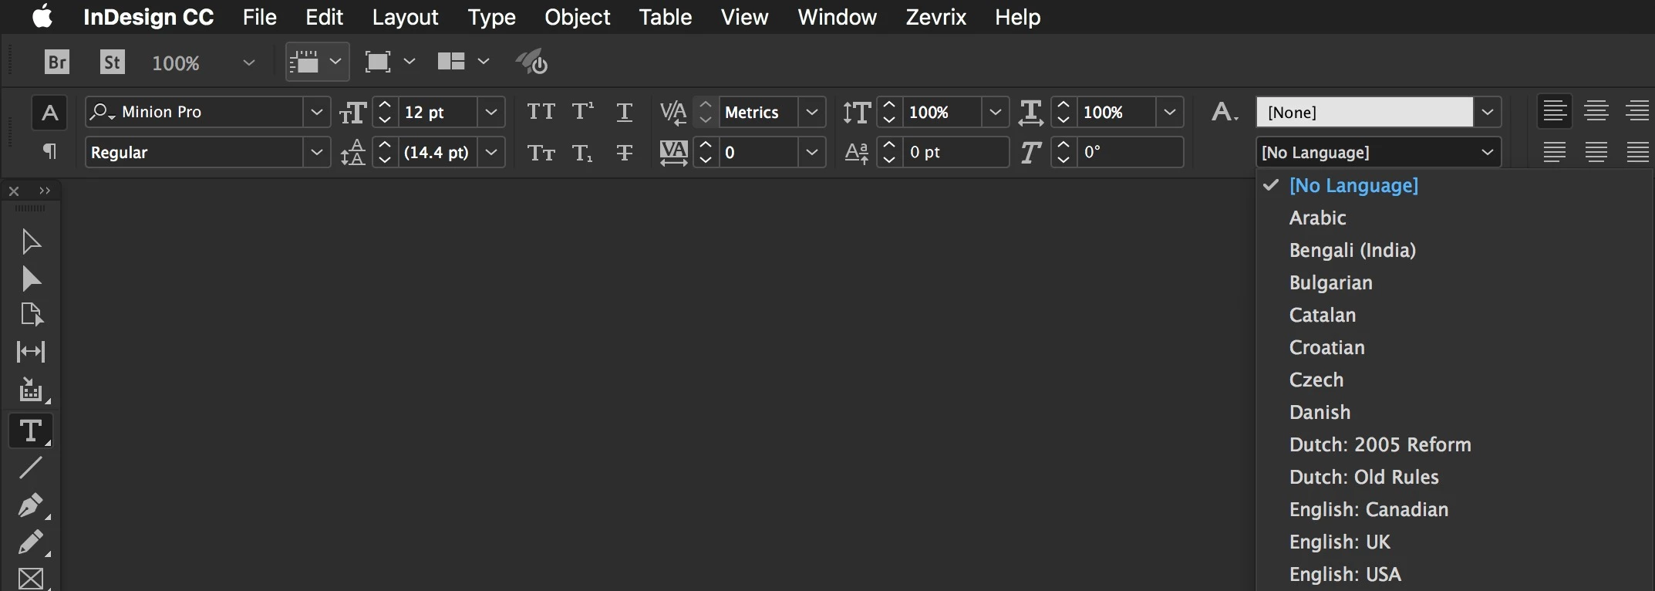Switch to Character Formatting Controls (A icon)
The height and width of the screenshot is (591, 1655).
click(49, 113)
